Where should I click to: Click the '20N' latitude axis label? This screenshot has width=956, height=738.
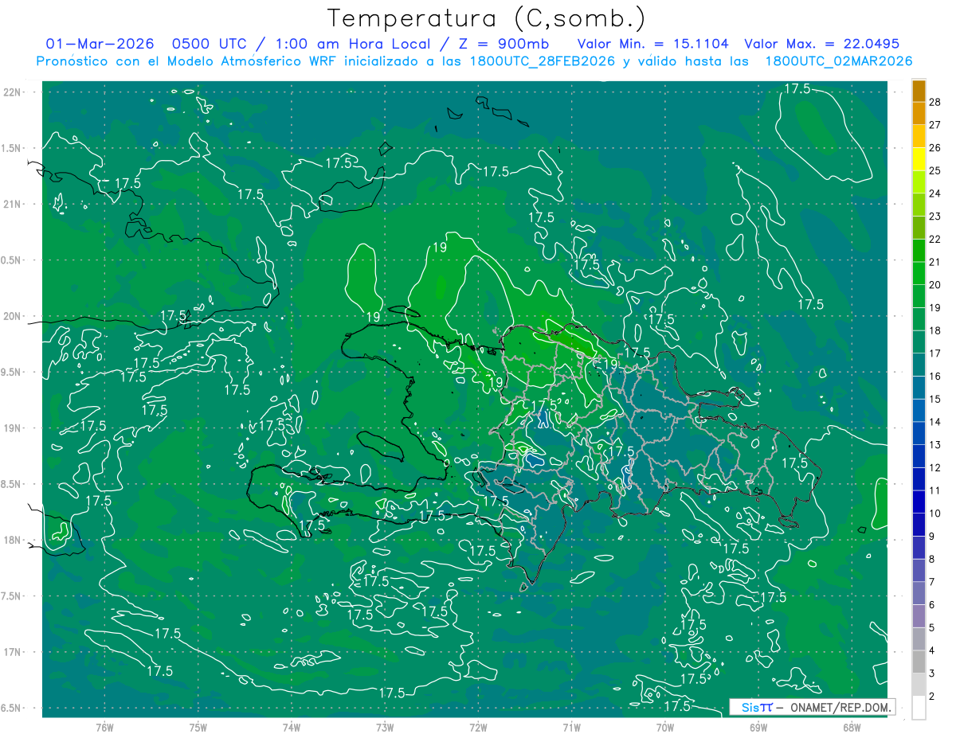12,316
